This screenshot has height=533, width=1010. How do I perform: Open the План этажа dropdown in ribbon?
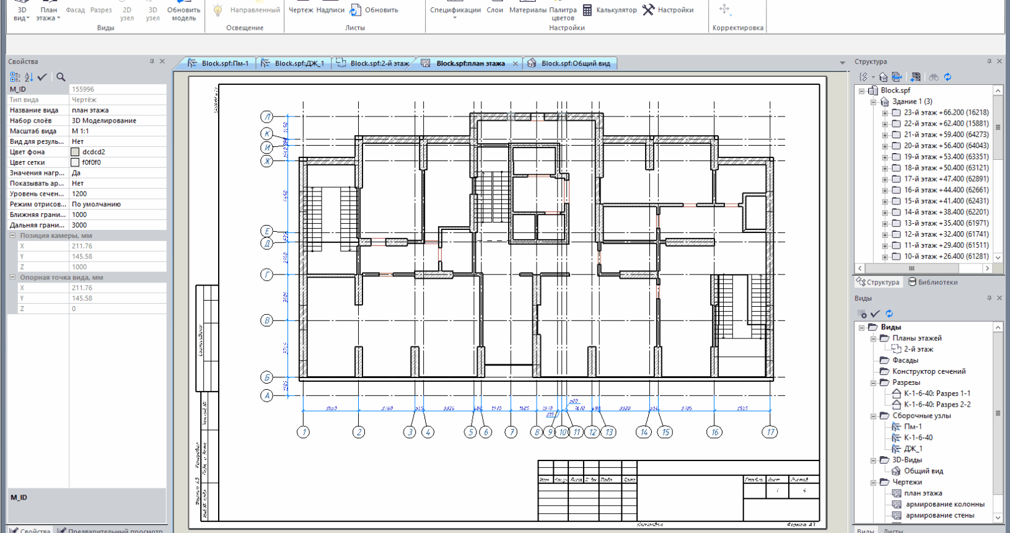pos(49,14)
